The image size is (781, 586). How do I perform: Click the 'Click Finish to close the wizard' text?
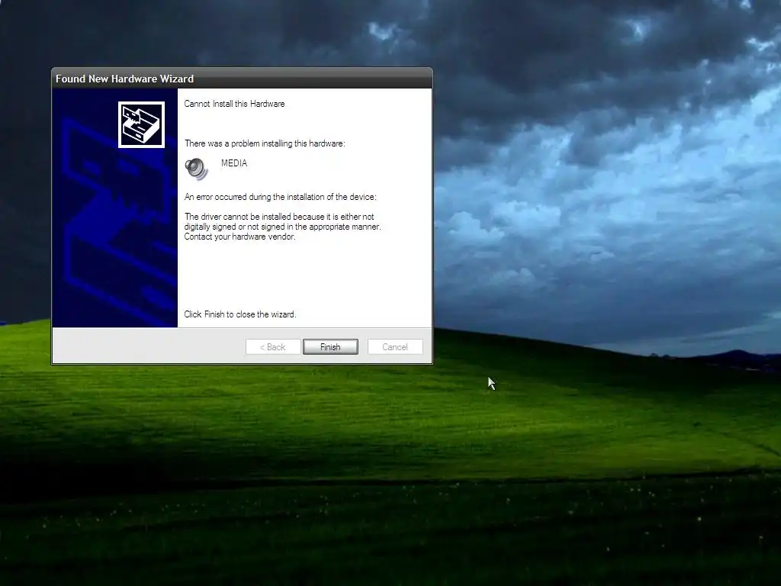(240, 314)
